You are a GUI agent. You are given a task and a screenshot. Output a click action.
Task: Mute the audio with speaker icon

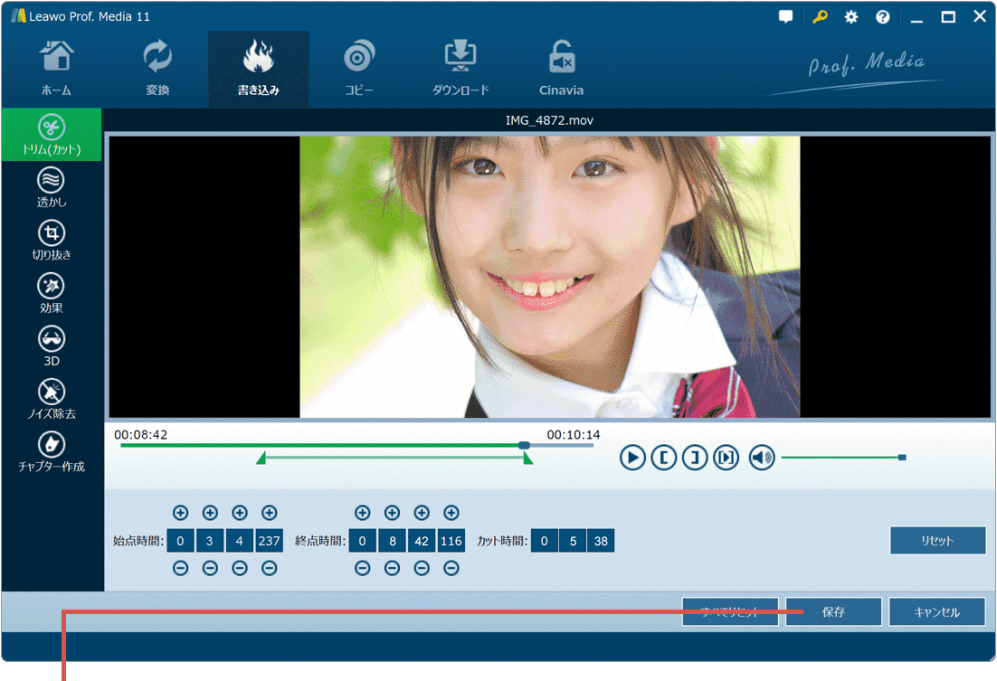coord(762,458)
